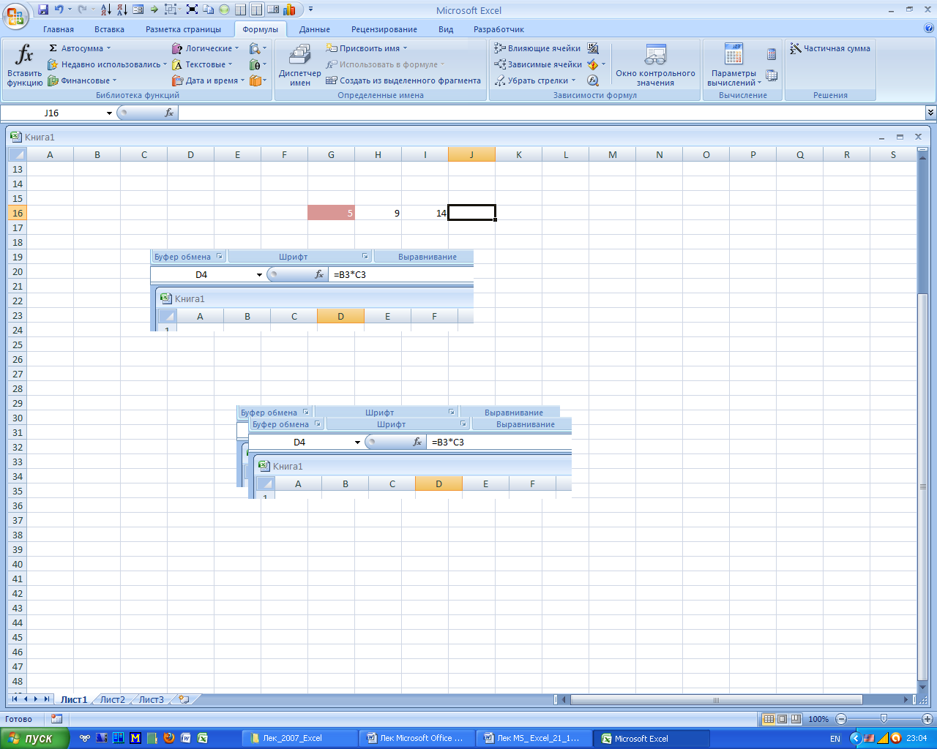The height and width of the screenshot is (749, 937).
Task: Expand the Логические functions dropdown
Action: [205, 48]
